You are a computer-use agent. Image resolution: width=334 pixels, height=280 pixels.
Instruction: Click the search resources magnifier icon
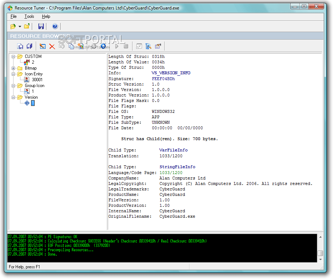point(148,46)
